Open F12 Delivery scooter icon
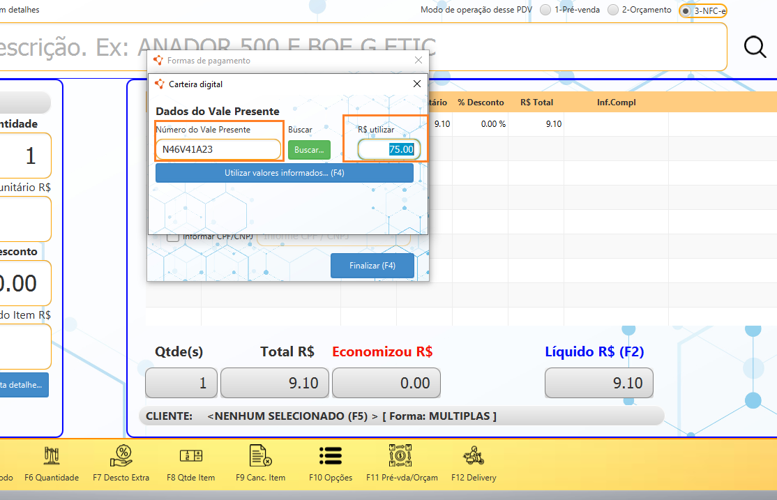 474,457
